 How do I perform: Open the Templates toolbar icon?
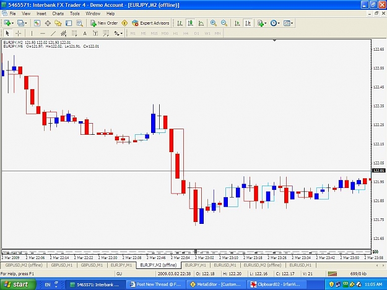pyautogui.click(x=287, y=23)
